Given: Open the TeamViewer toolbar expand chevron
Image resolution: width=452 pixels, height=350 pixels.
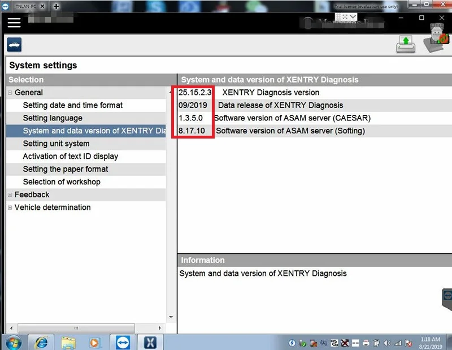Looking at the screenshot, I should tap(353, 17).
